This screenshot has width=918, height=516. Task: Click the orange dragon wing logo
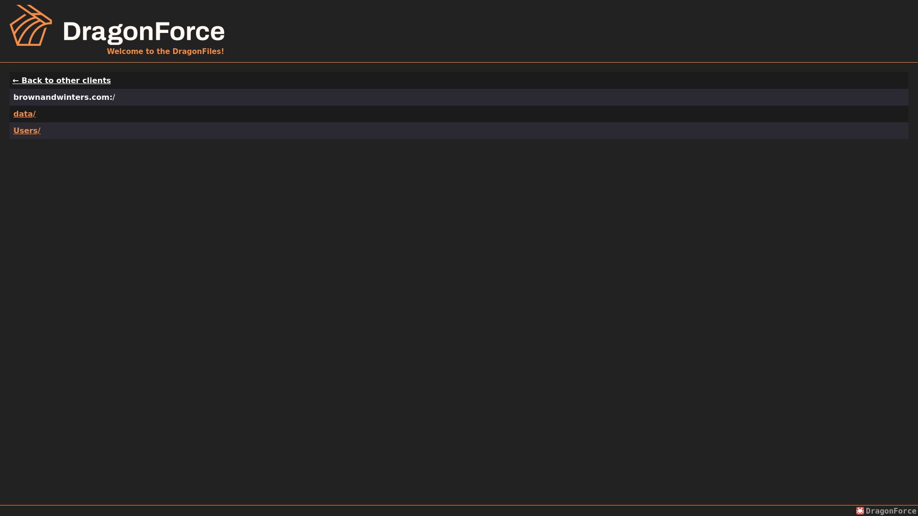tap(31, 25)
